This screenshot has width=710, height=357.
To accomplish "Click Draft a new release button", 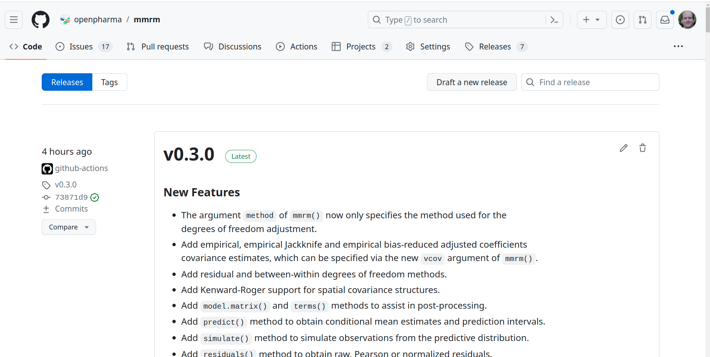I will (x=471, y=82).
